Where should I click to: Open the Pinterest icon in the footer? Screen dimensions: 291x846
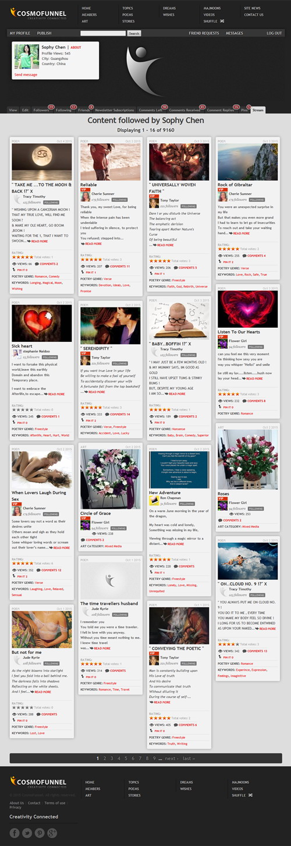click(x=40, y=832)
